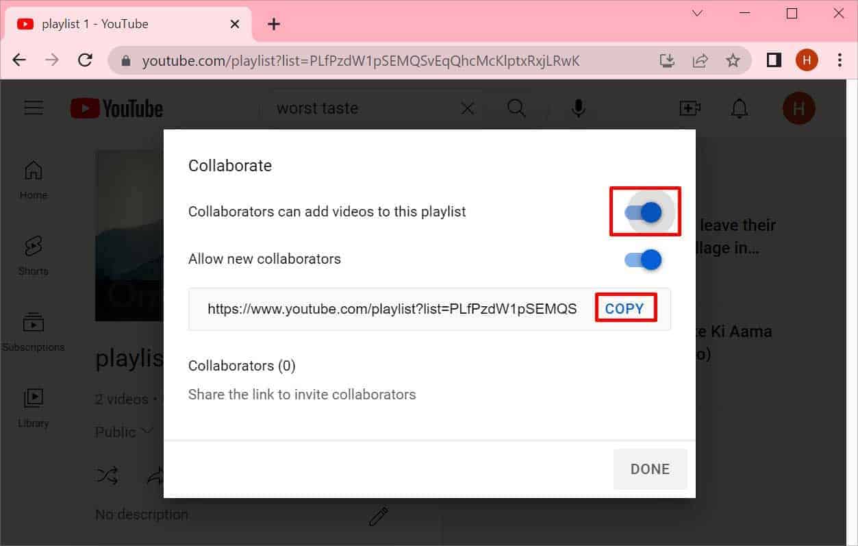Click the site lock icon in address bar
This screenshot has width=858, height=546.
(125, 61)
